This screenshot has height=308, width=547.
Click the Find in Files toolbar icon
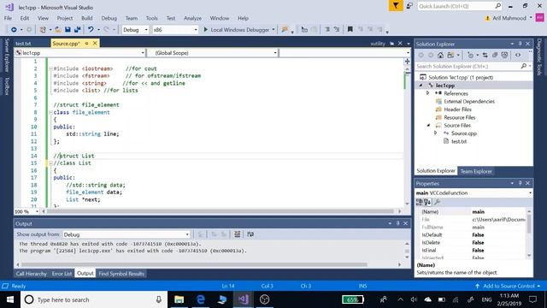pyautogui.click(x=285, y=30)
